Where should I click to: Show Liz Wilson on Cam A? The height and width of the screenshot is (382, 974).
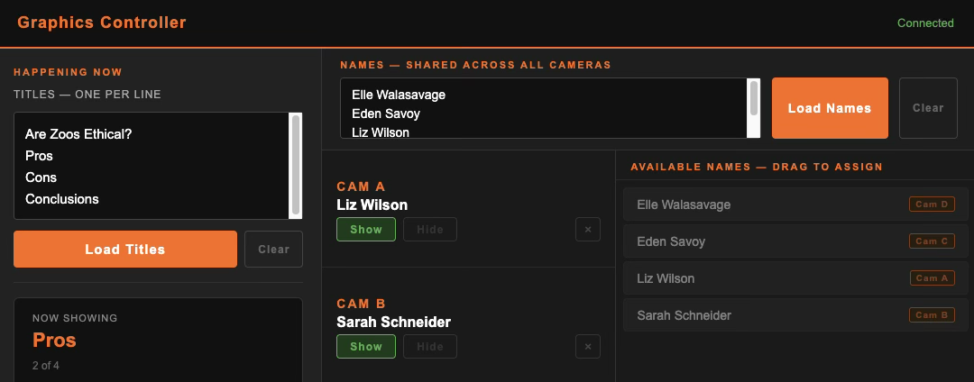tap(366, 230)
